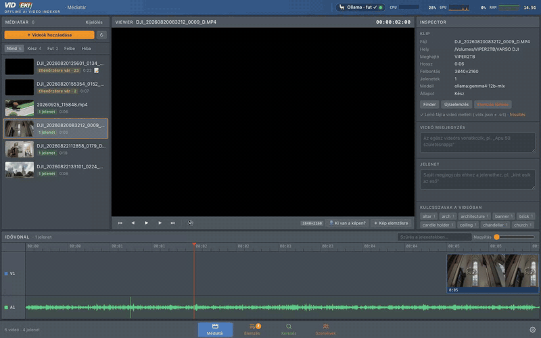Viewport: 541px width, 338px height.
Task: Click the green audio waveform on A1
Action: (x=282, y=308)
